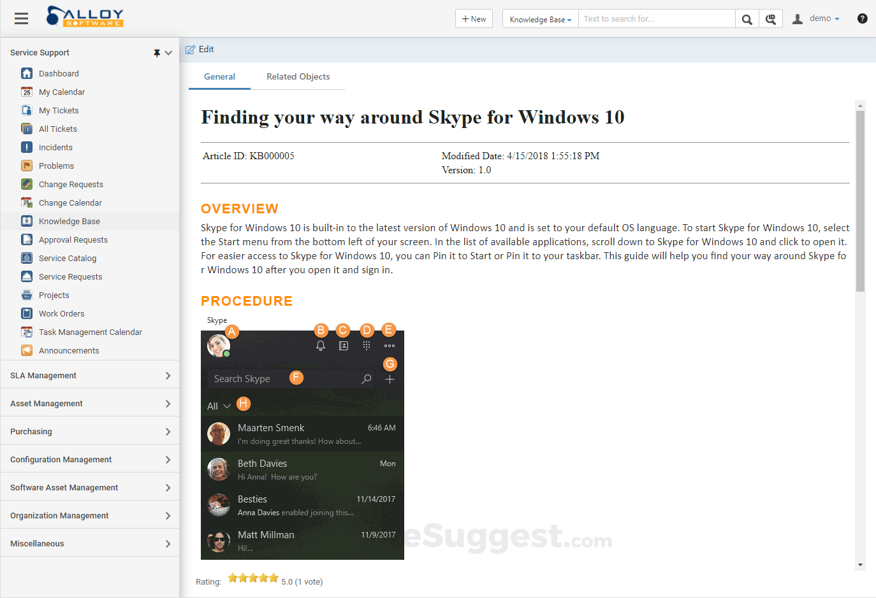Open the Change Requests link
876x598 pixels.
coord(71,185)
